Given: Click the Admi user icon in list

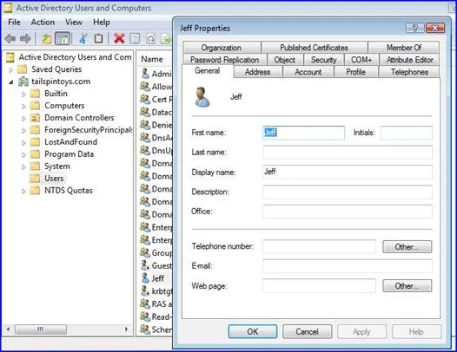Looking at the screenshot, I should click(145, 74).
